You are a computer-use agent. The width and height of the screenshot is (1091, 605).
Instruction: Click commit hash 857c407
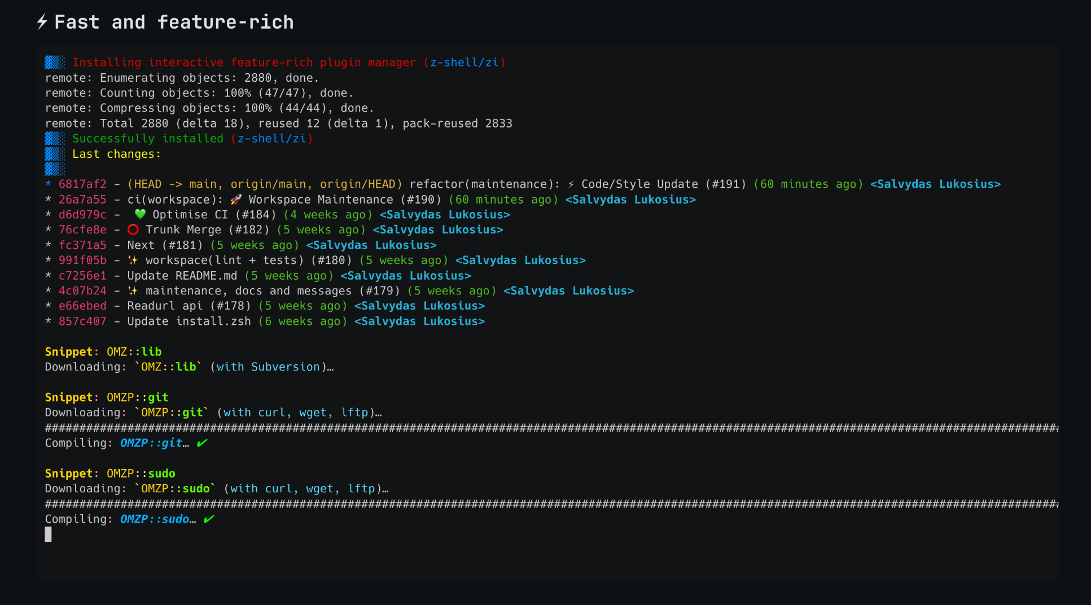pyautogui.click(x=82, y=321)
